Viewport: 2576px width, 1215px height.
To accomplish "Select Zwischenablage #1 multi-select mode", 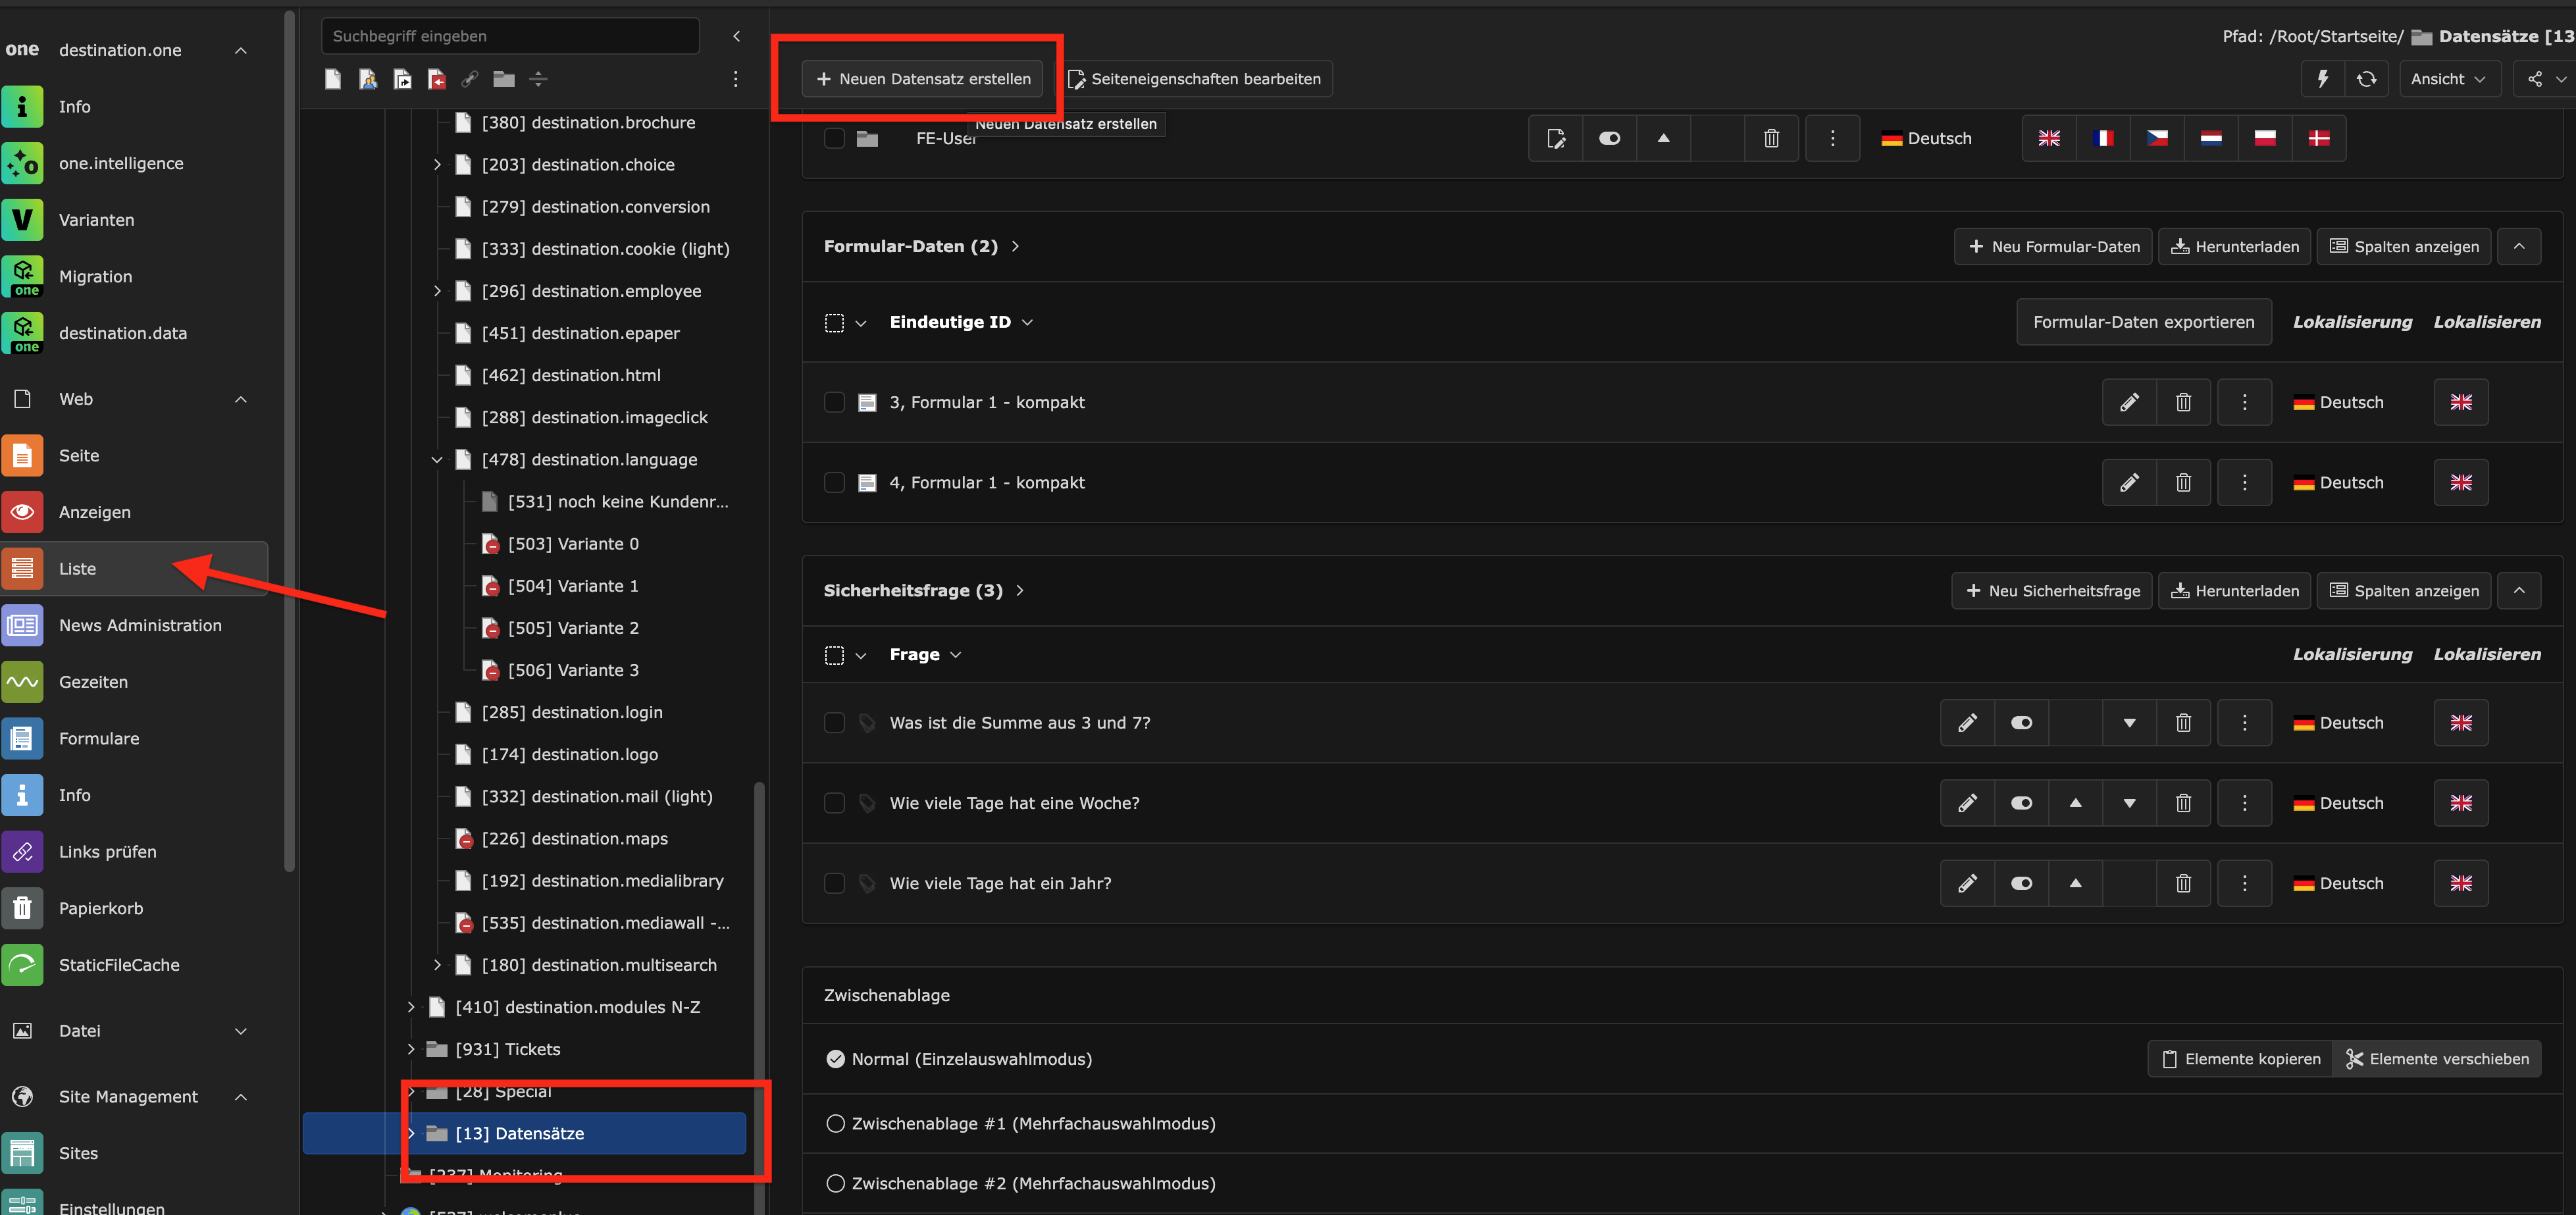I will click(x=836, y=1124).
